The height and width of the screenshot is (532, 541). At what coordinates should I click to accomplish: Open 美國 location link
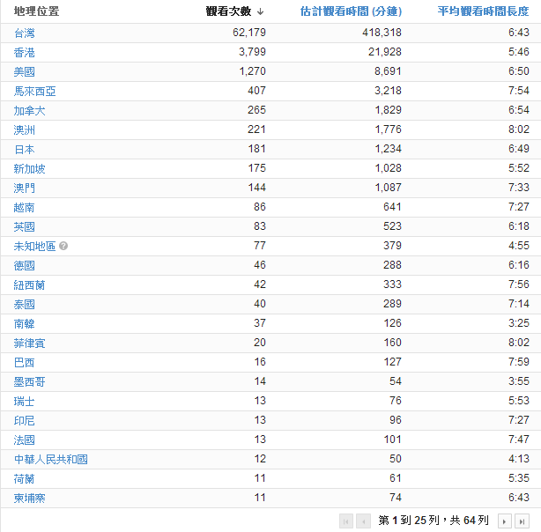[x=24, y=71]
